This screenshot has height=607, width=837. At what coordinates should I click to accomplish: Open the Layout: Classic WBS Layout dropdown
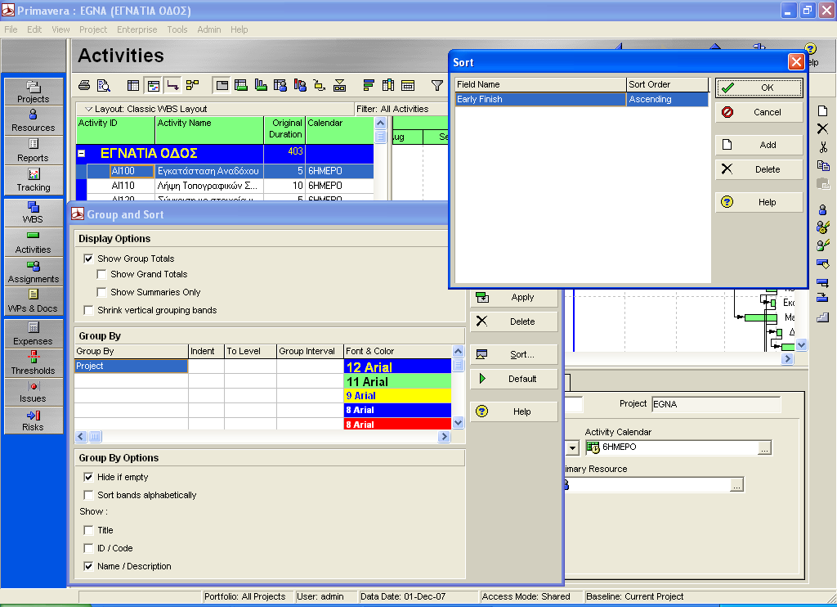pos(88,109)
